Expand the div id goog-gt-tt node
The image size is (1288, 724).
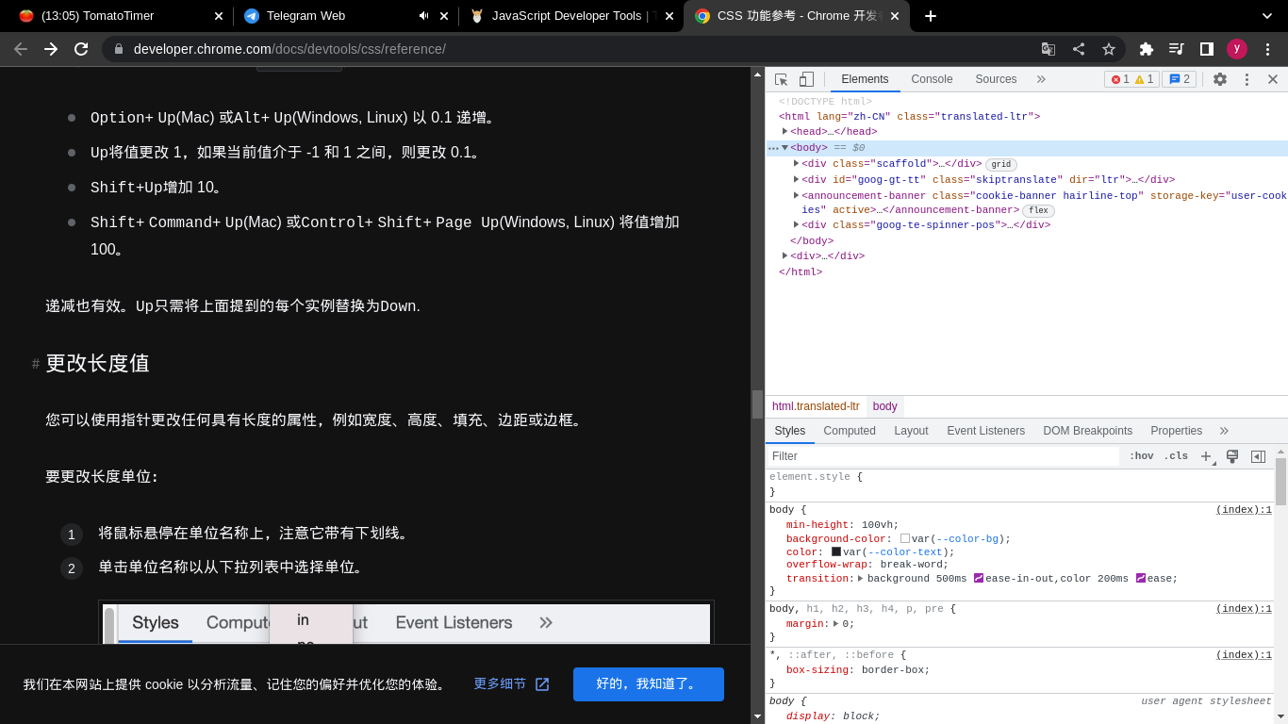coord(797,179)
